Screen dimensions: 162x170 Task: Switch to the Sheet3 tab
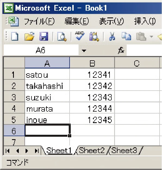[124, 150]
